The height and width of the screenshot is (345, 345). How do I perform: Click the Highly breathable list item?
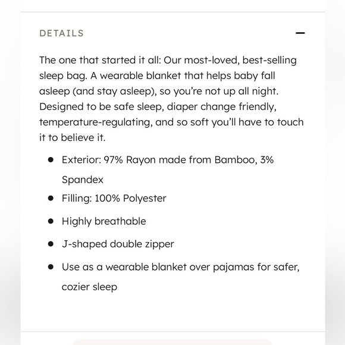[104, 221]
